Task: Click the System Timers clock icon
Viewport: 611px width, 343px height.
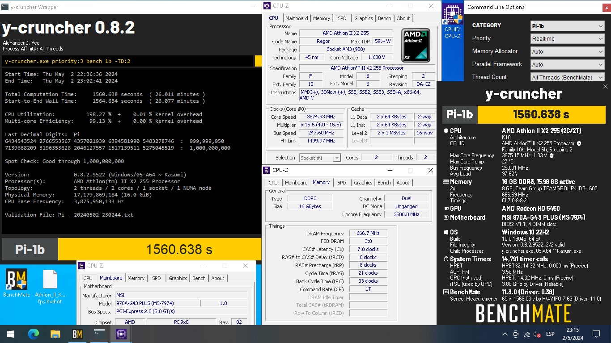Action: [x=446, y=259]
